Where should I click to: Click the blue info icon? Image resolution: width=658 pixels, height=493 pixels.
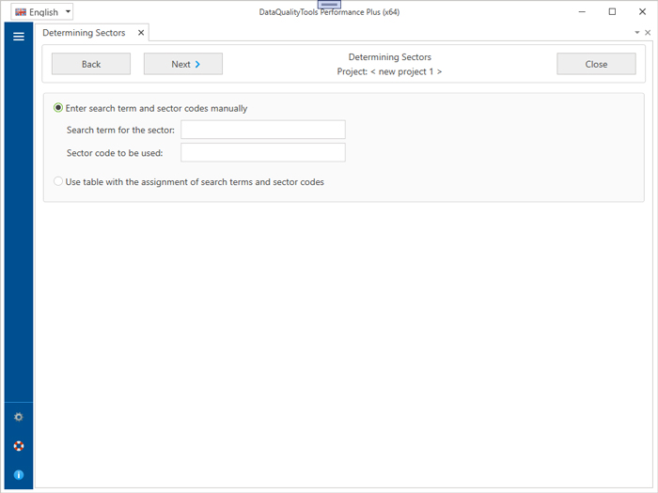pyautogui.click(x=18, y=475)
